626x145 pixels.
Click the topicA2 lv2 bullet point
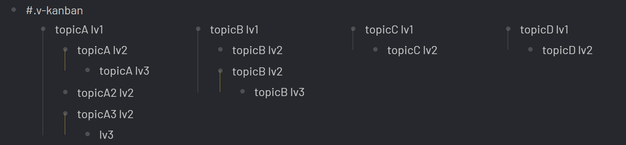pyautogui.click(x=65, y=92)
